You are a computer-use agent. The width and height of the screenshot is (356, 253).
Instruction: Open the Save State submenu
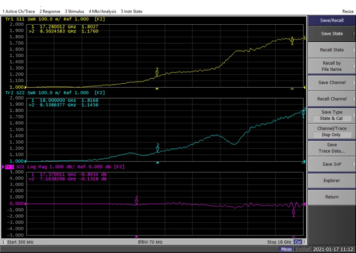(332, 34)
